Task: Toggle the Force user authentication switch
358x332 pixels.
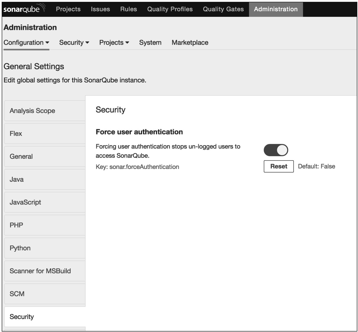Action: pyautogui.click(x=276, y=150)
